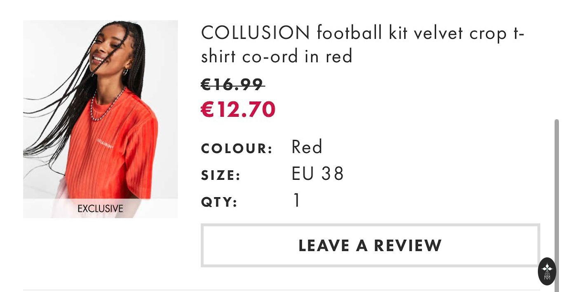
Task: Click the crossed-out €16.99 original price
Action: pyautogui.click(x=232, y=85)
